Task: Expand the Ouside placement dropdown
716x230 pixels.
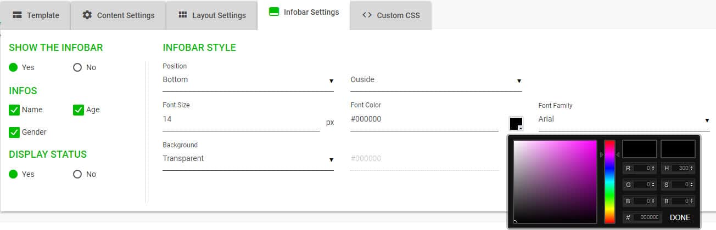Action: (x=435, y=80)
